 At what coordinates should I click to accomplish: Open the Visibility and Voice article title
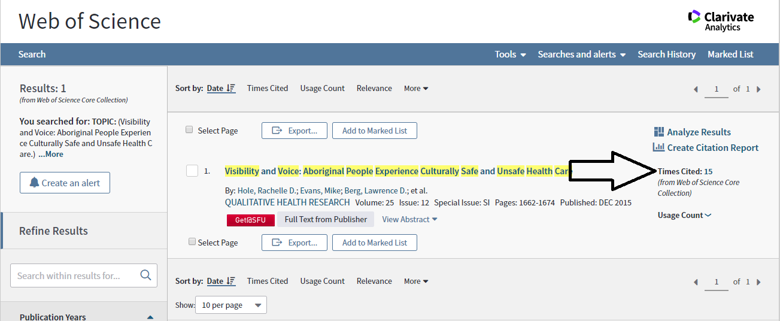(398, 171)
